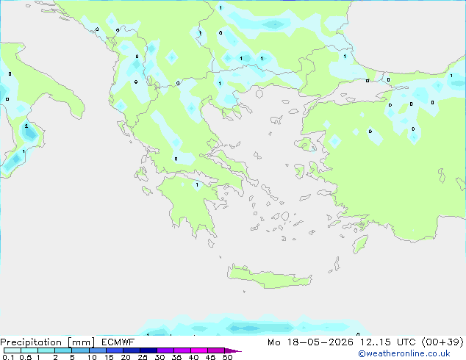Screen dimensions: 466x360
Task: Click the '10' legend scale label
Action: 92,357
